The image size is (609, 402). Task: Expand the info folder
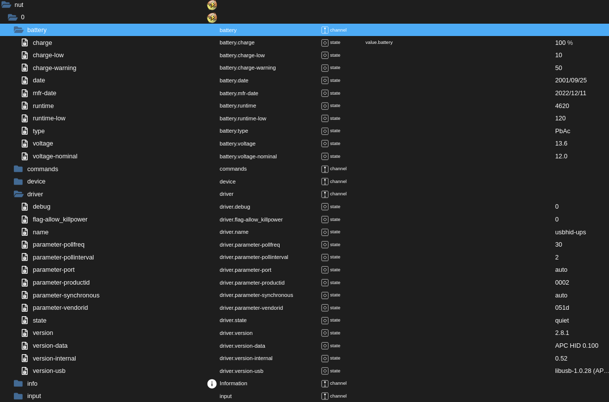18,383
